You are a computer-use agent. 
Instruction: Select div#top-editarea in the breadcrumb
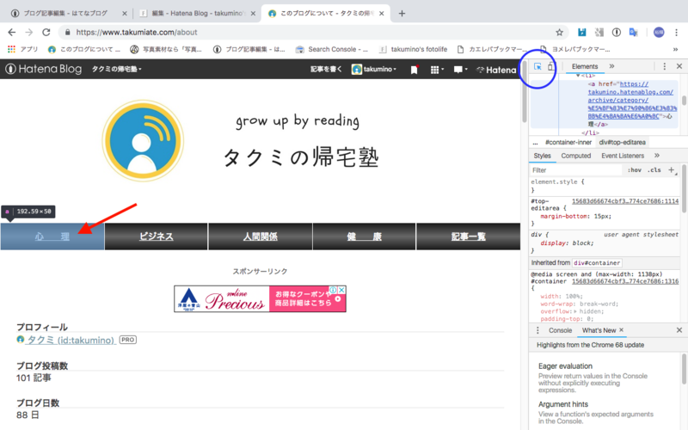[622, 142]
